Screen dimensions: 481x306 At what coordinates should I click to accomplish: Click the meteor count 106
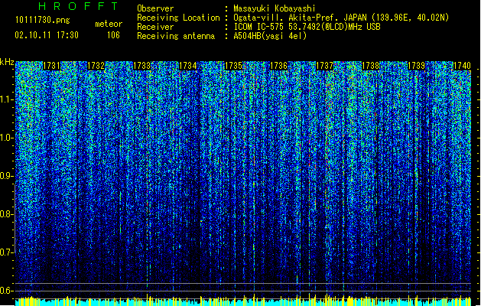[113, 35]
